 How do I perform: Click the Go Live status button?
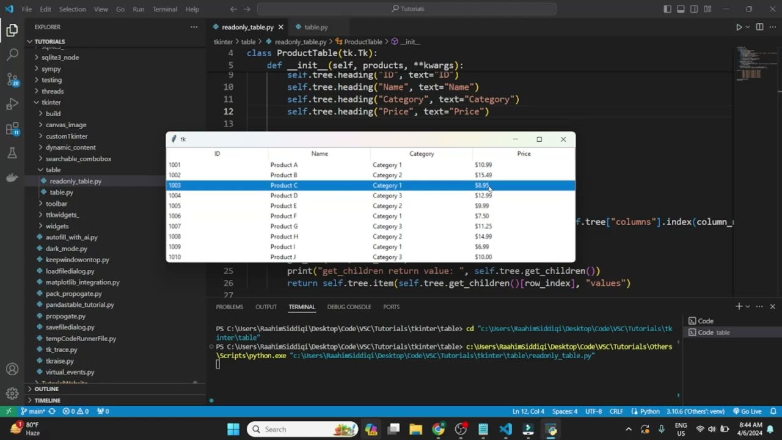click(746, 411)
